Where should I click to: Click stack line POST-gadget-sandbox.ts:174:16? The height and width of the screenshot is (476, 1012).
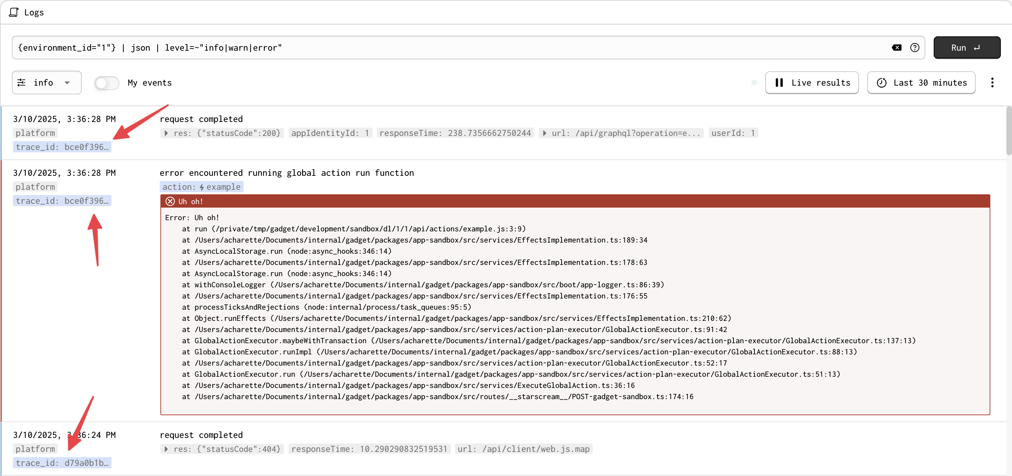438,397
